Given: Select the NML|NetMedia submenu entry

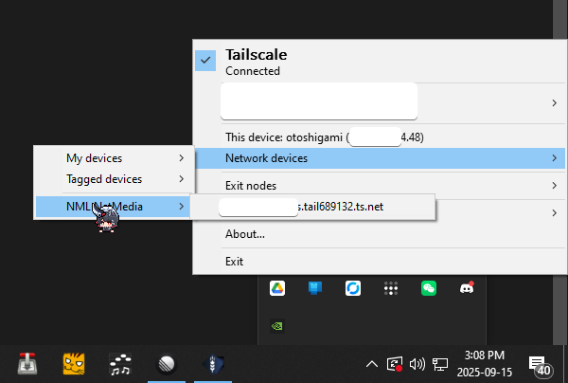Looking at the screenshot, I should coord(113,207).
